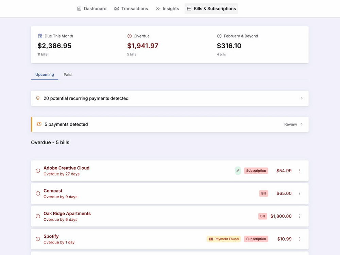340x255 pixels.
Task: Click the edit pencil icon on Adobe Creative Cloud
Action: click(238, 171)
